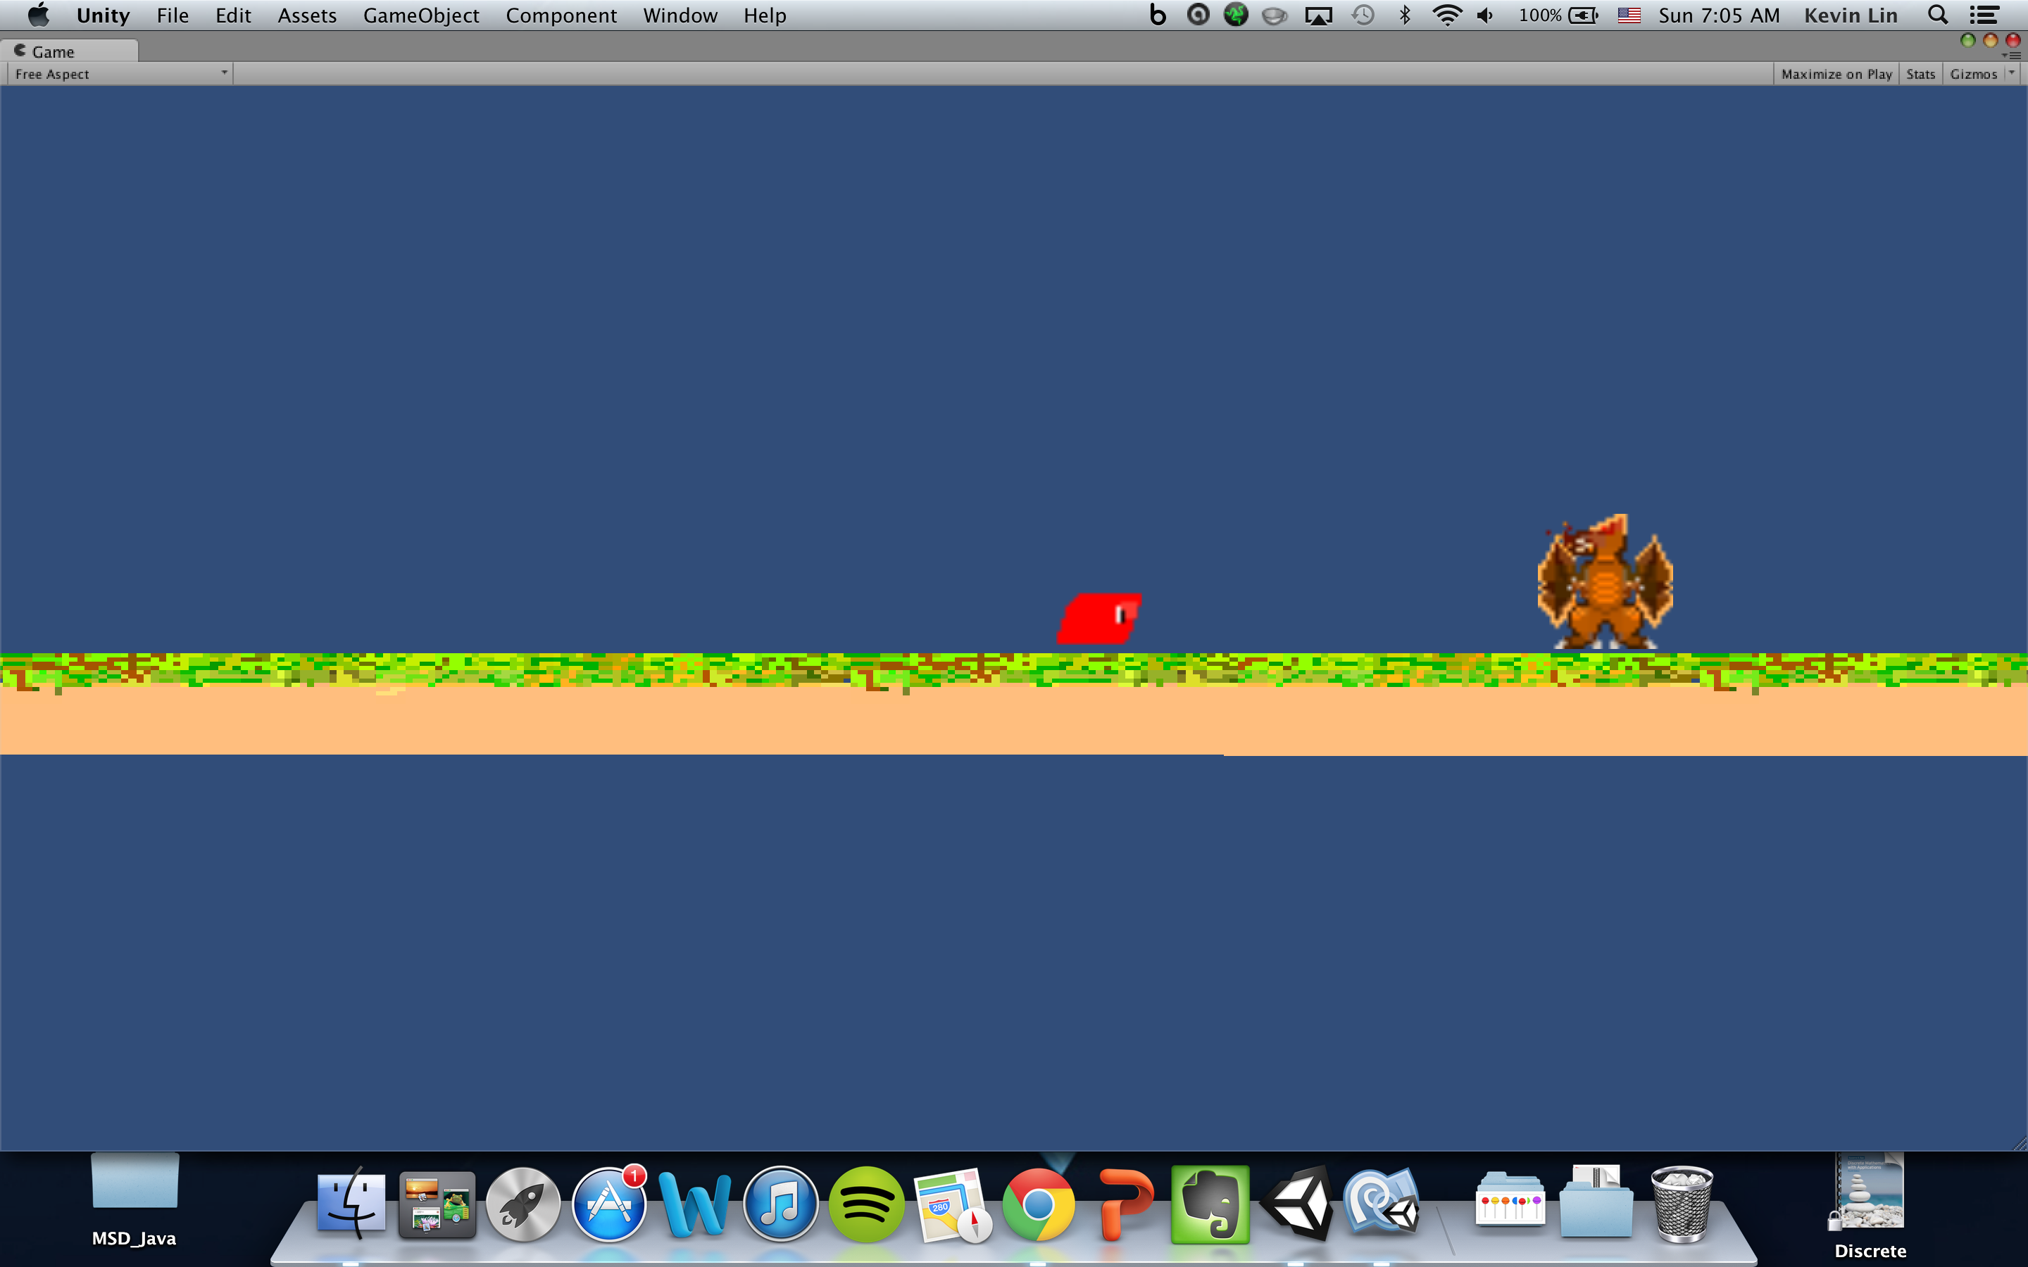Open the Wi-Fi status menu icon
The image size is (2028, 1267).
pyautogui.click(x=1447, y=15)
